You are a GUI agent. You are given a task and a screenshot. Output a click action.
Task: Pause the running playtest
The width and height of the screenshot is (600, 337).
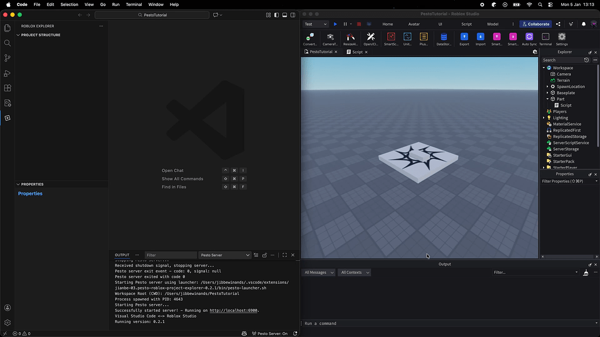coord(345,24)
